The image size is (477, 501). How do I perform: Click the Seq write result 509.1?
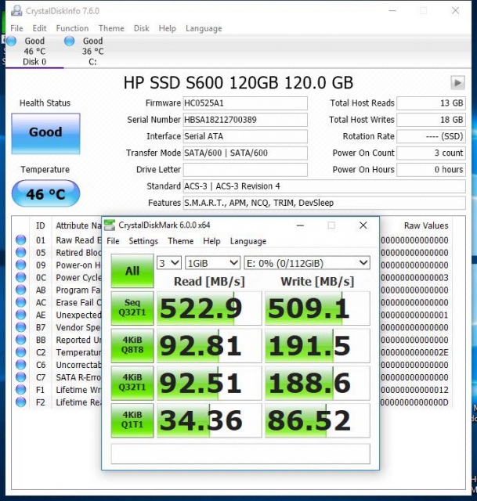(x=317, y=308)
